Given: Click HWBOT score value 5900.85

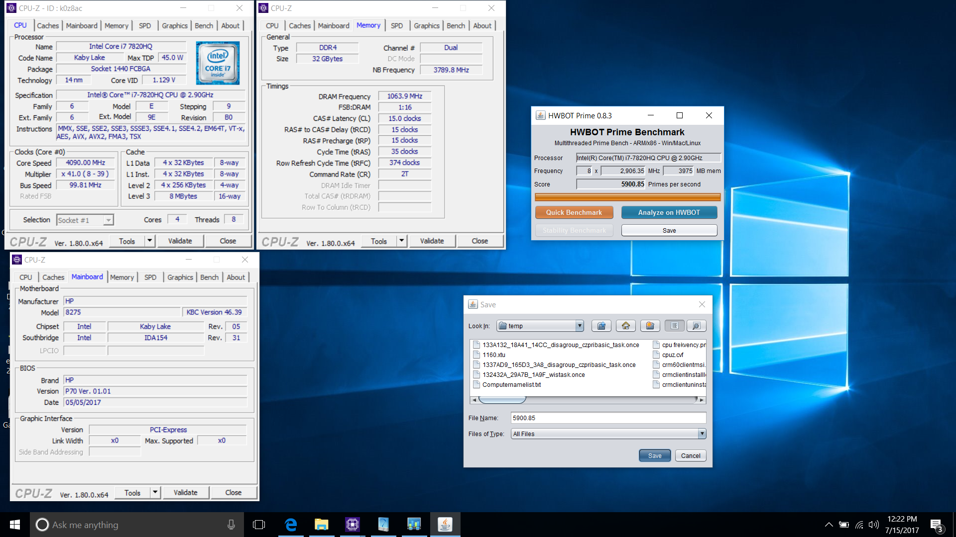Looking at the screenshot, I should [x=610, y=184].
